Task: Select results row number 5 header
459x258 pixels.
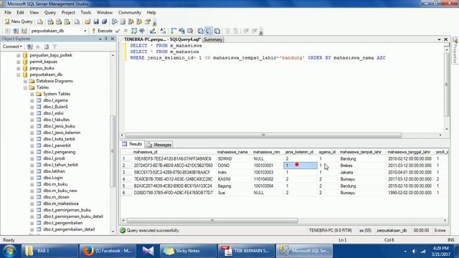Action: pyautogui.click(x=126, y=186)
